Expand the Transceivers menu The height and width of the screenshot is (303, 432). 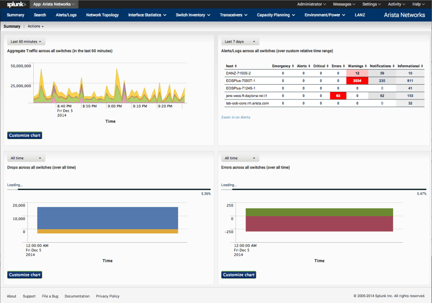point(234,15)
